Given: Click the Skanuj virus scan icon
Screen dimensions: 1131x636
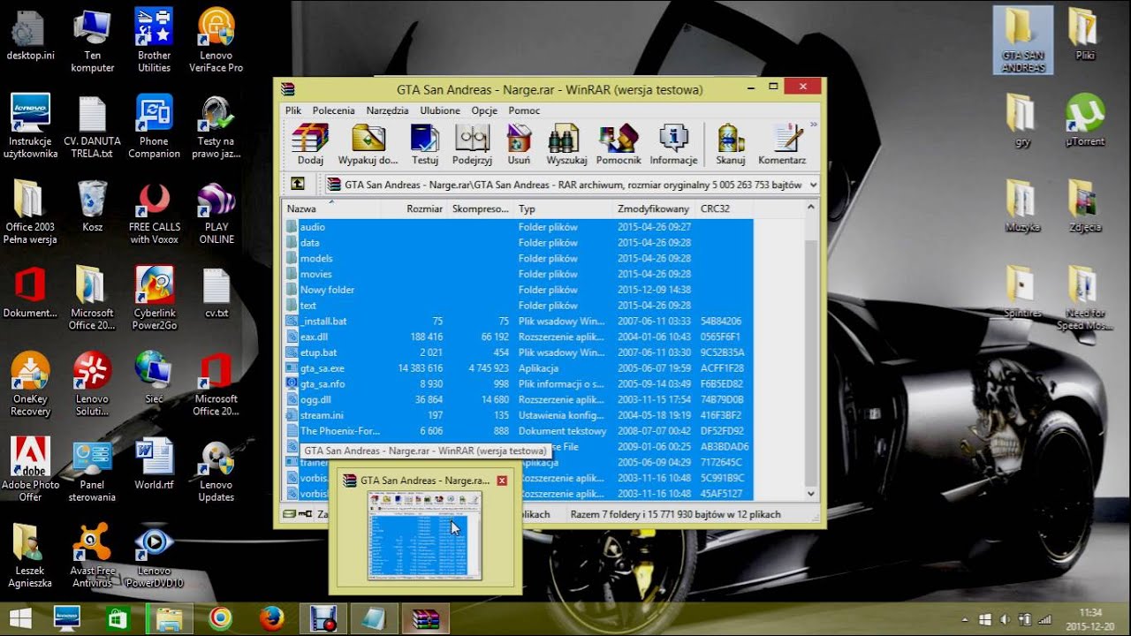Looking at the screenshot, I should [x=731, y=145].
